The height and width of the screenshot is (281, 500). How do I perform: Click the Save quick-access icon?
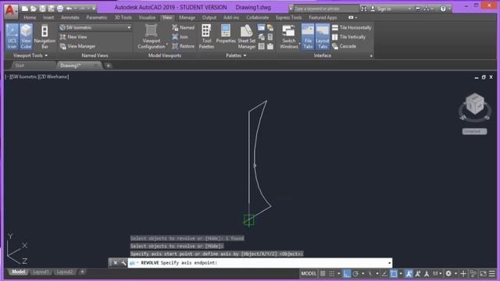point(42,9)
